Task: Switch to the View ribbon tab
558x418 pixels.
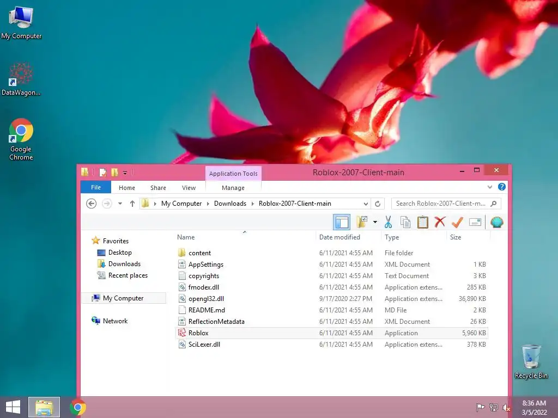Action: click(x=189, y=188)
